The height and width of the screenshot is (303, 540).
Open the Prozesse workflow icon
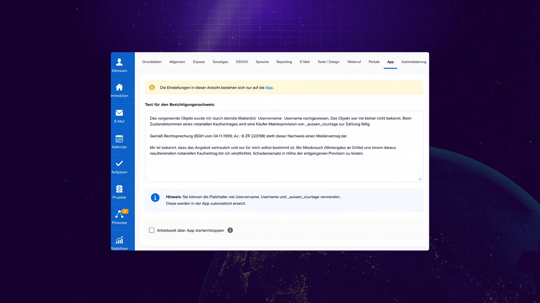click(119, 214)
